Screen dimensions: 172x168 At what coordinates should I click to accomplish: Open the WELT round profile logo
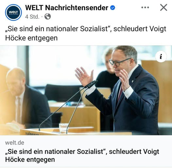[13, 12]
